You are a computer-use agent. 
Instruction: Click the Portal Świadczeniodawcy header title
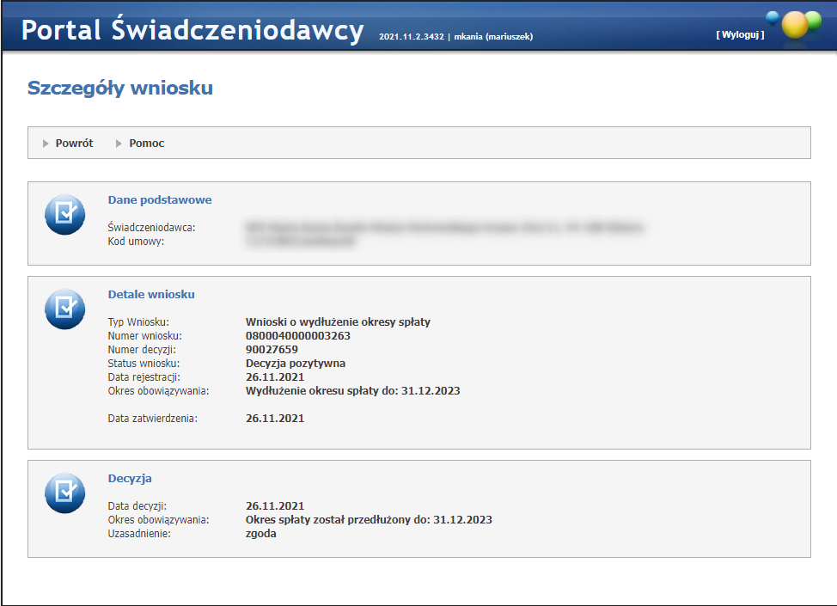[x=192, y=30]
